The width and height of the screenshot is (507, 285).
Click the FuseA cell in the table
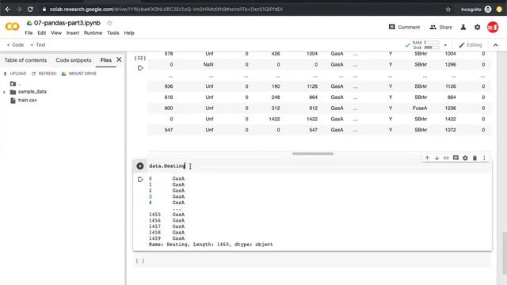[x=420, y=108]
